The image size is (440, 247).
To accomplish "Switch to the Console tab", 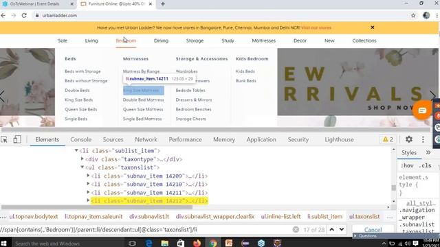I will [x=81, y=139].
